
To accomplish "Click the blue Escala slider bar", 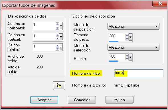I will coord(113,61).
